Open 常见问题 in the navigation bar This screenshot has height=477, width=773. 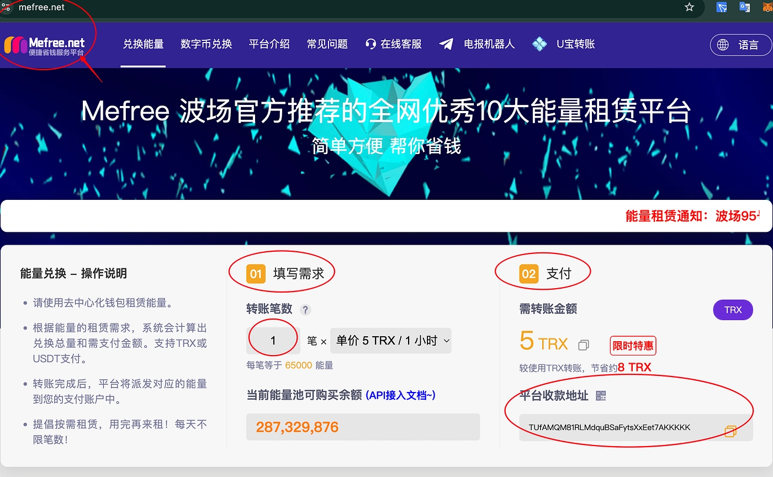327,44
